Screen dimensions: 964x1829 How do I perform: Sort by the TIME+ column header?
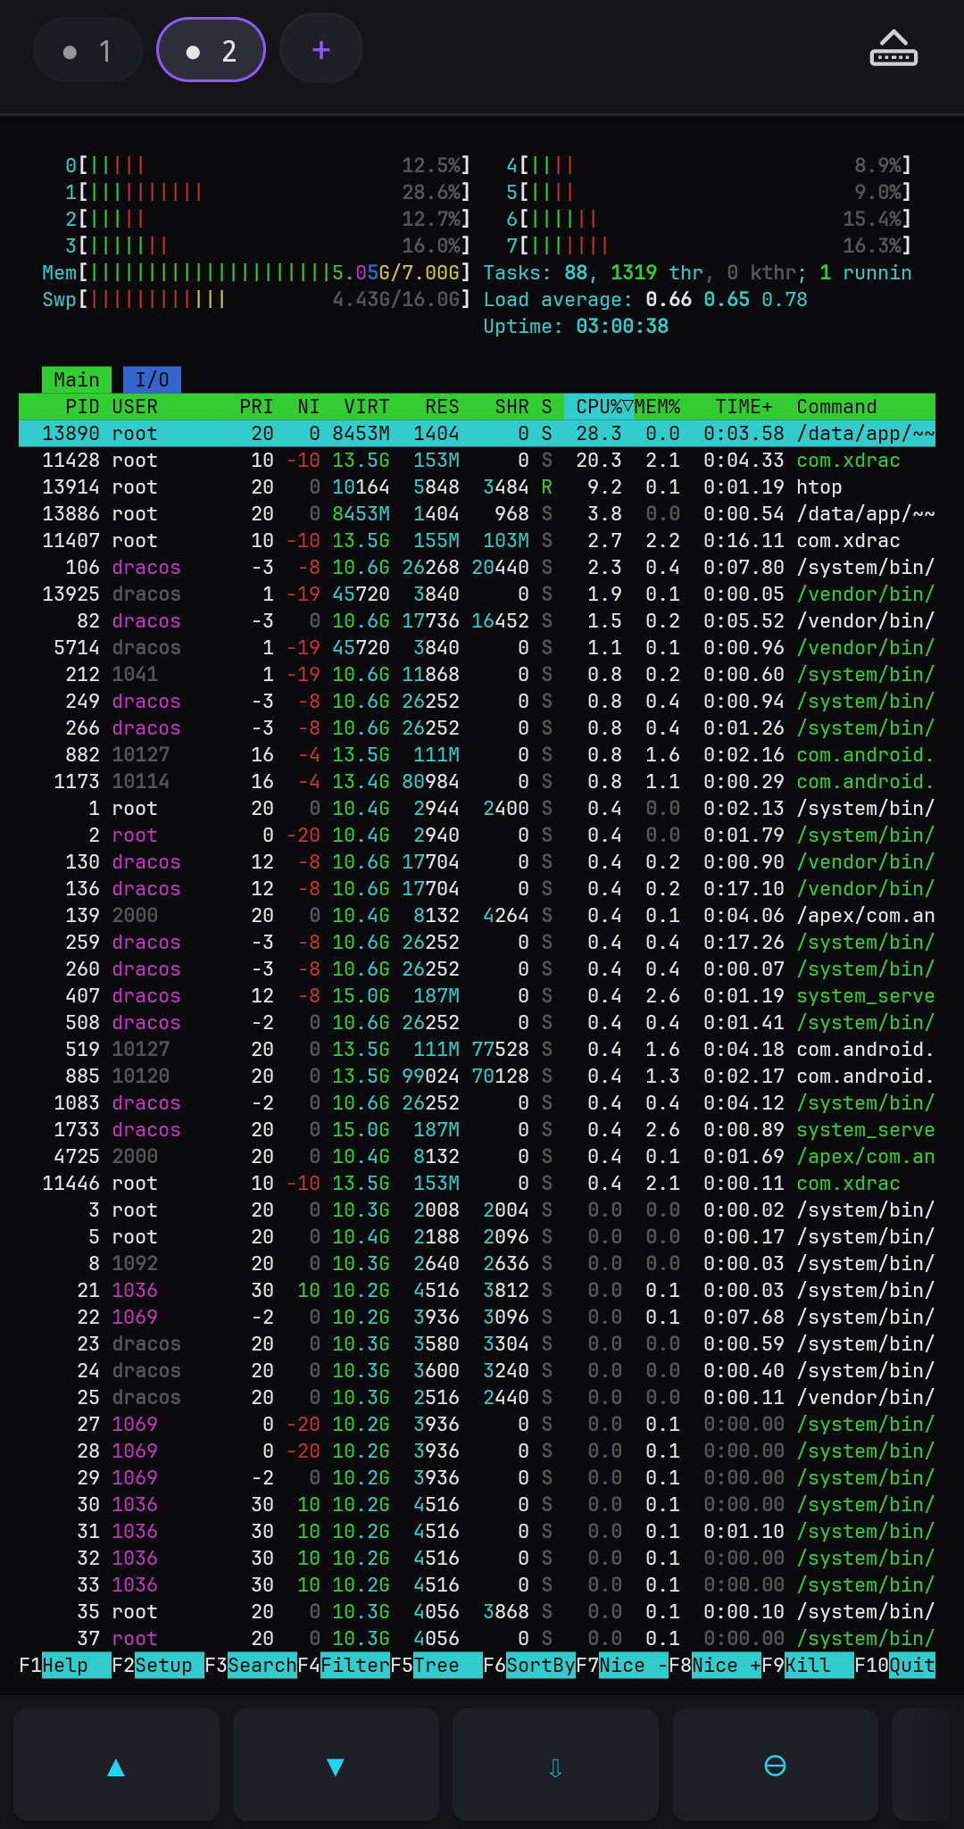[x=744, y=406]
